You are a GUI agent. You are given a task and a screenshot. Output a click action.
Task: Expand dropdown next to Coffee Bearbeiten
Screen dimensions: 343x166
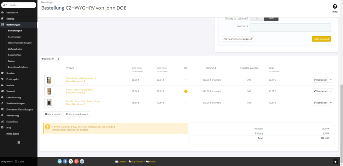point(331,91)
